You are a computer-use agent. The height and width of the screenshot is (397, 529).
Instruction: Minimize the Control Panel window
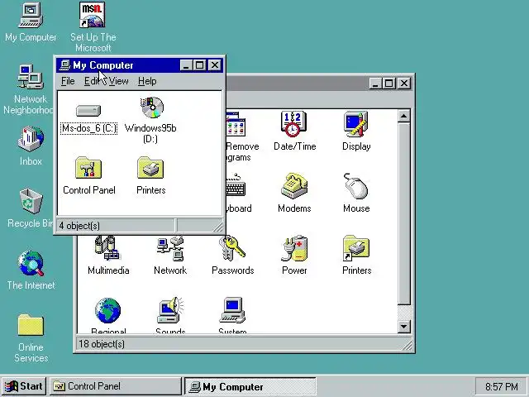pos(375,83)
